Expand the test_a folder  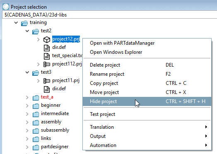click(27, 97)
